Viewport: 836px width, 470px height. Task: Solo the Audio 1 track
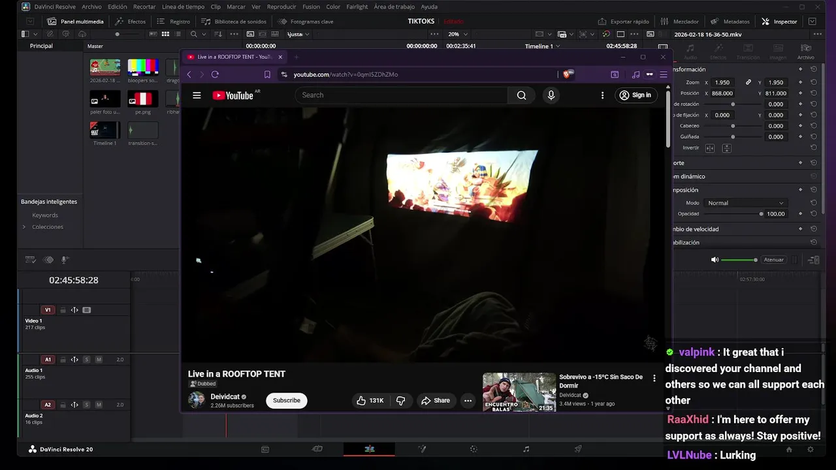[x=87, y=360]
